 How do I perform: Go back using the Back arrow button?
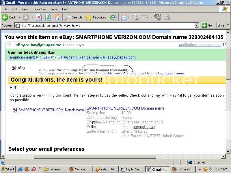pyautogui.click(x=9, y=17)
